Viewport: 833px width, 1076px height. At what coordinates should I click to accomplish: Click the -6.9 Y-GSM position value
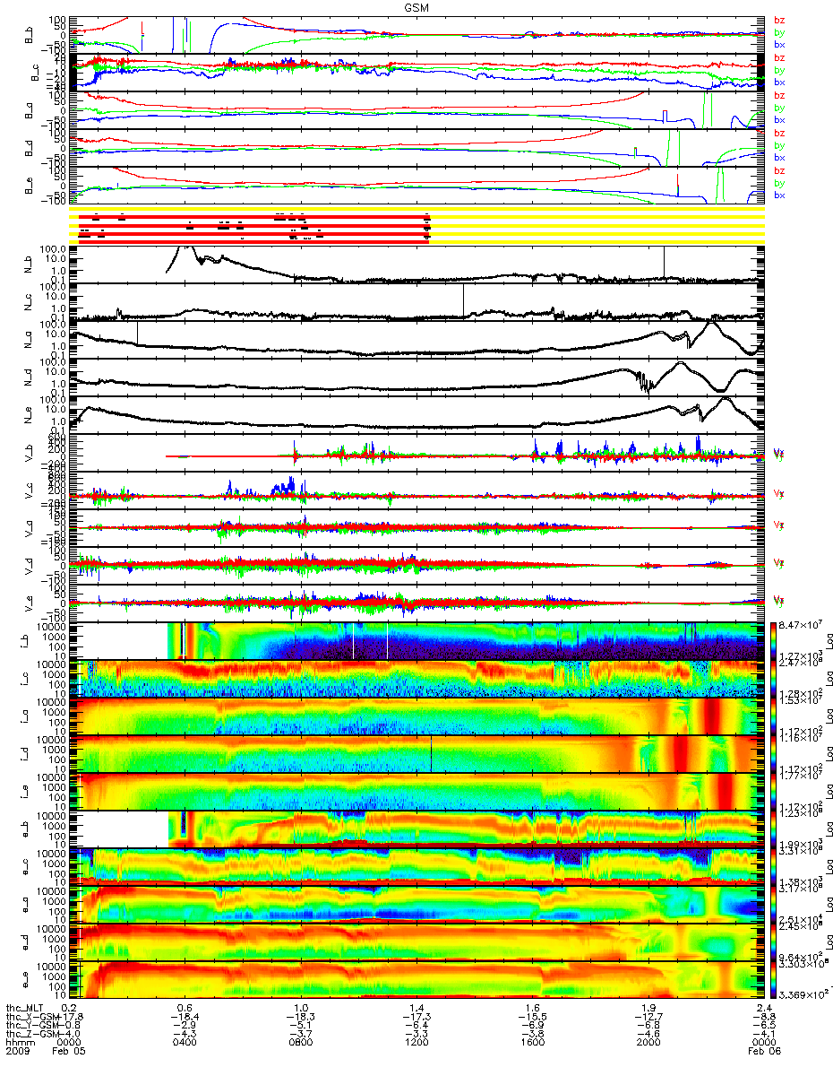pyautogui.click(x=533, y=1026)
